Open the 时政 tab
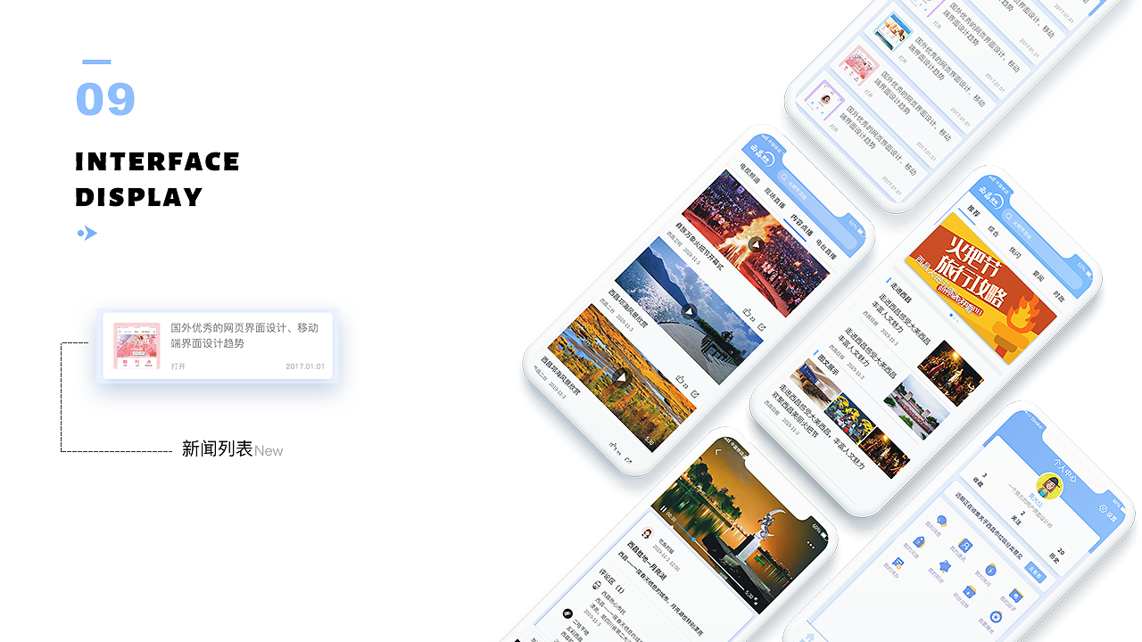 pos(1059,297)
